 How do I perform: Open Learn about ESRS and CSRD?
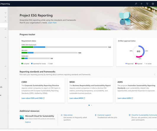32,98
